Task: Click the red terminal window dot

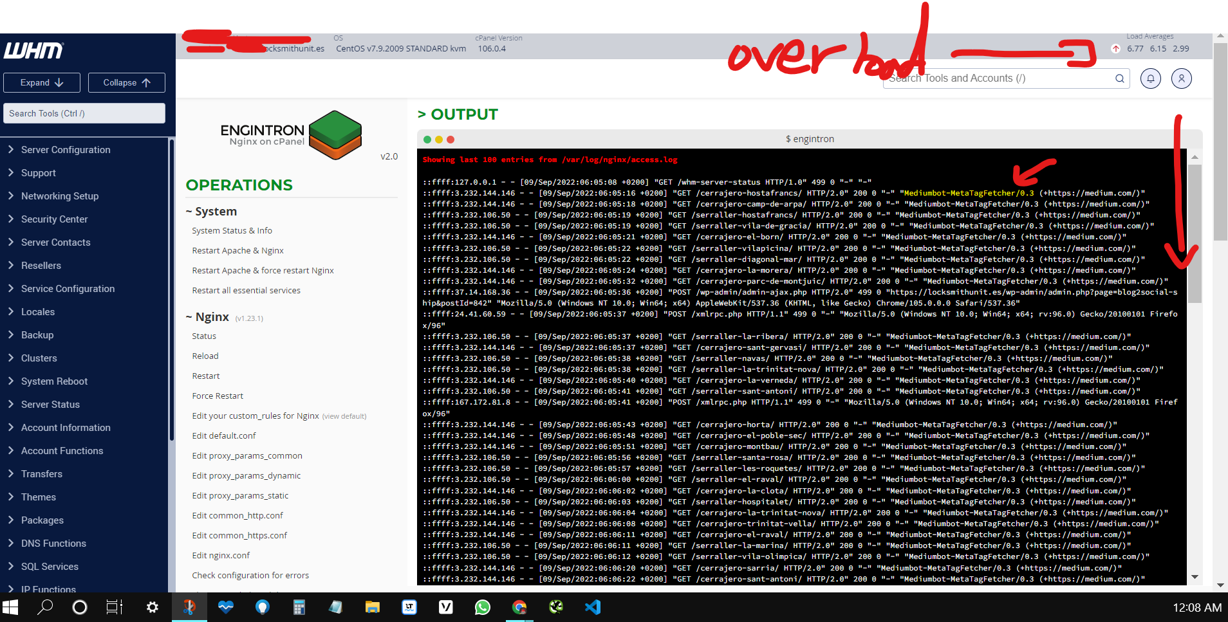Action: click(451, 140)
